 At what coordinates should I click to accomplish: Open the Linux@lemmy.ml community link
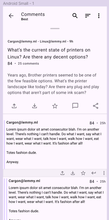(x=53, y=41)
